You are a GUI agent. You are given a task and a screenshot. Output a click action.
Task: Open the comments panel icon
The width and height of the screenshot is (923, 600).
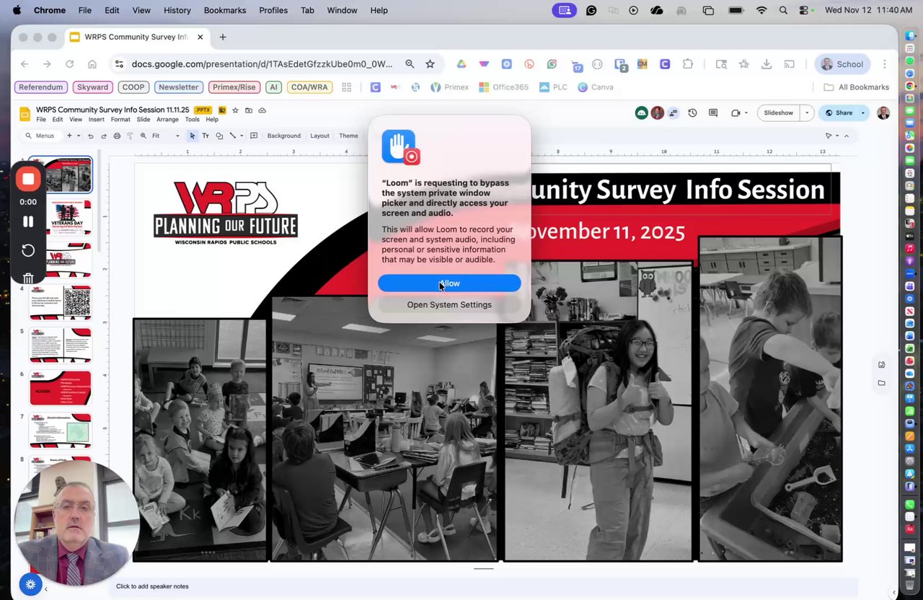pos(713,113)
